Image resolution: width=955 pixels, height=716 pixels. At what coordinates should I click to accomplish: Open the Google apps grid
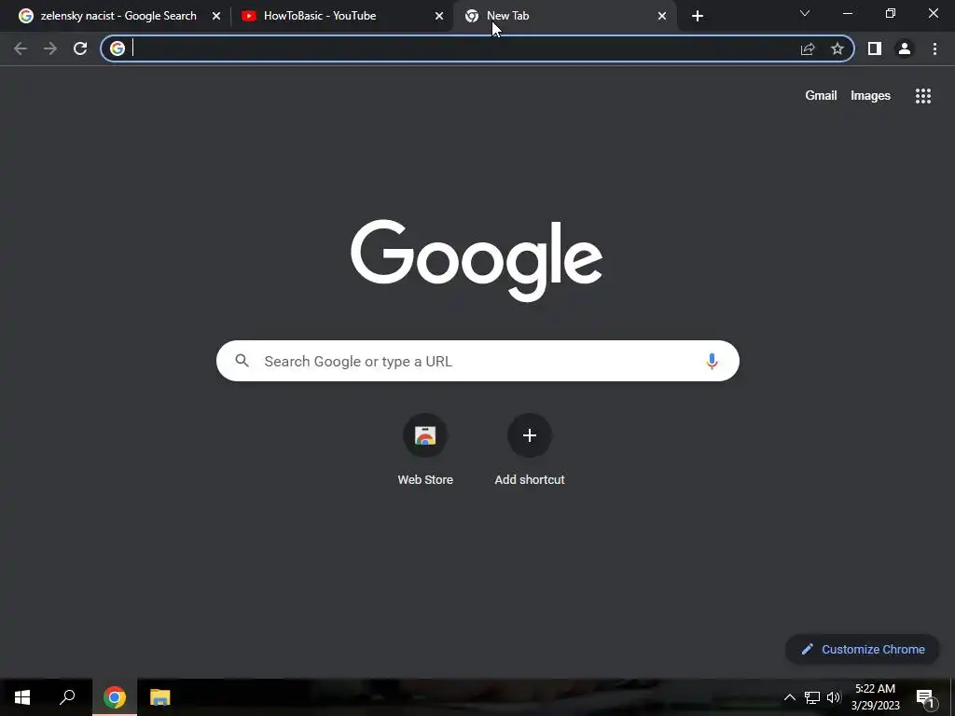pyautogui.click(x=923, y=96)
